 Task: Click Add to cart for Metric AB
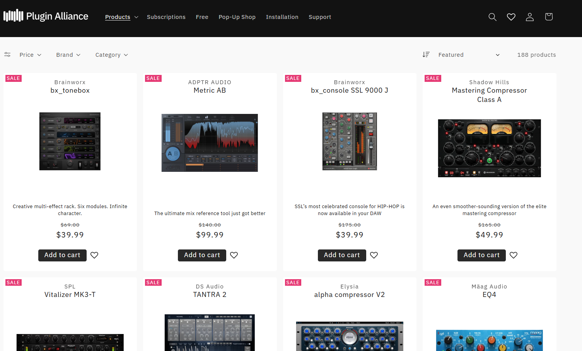(202, 255)
